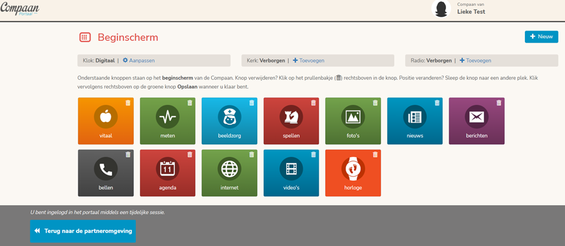565x246 pixels.
Task: Click the Beginscherm page heading
Action: [128, 38]
